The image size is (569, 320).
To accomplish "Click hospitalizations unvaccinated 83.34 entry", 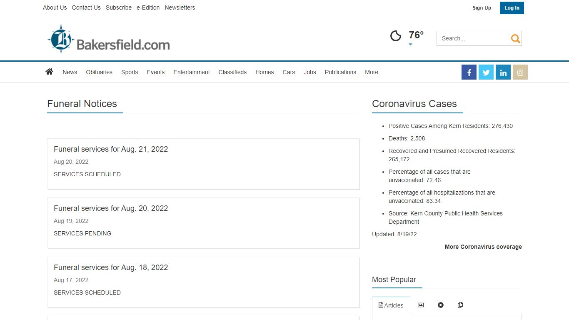I will click(x=442, y=197).
